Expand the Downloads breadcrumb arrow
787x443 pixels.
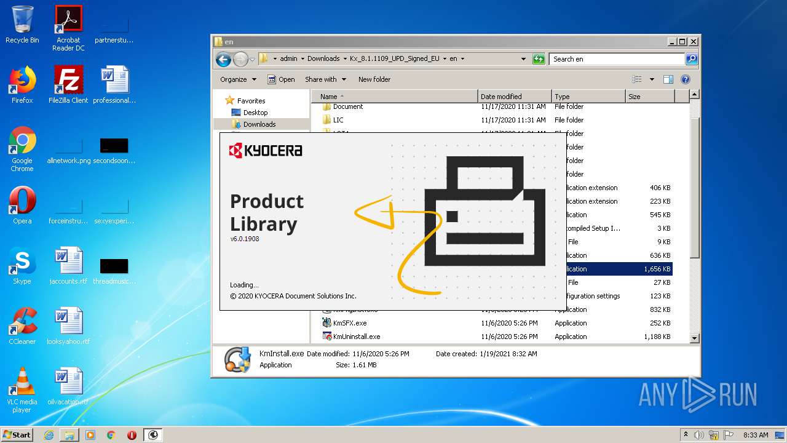(x=345, y=59)
